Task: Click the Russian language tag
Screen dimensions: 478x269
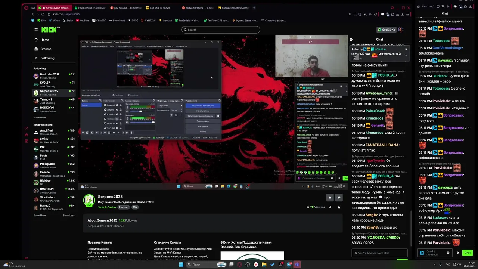Action: pos(124,207)
